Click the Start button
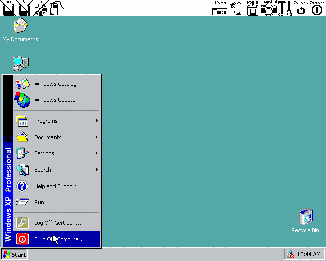Screen dimensions: 326x261 tap(14, 255)
